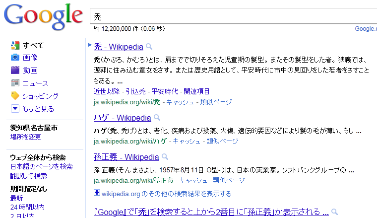Select 最新 time filter
This screenshot has height=218, width=377.
click(16, 198)
